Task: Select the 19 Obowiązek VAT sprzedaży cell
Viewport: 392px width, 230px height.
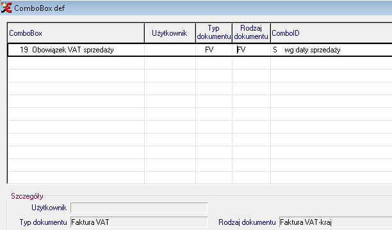Action: (76, 50)
